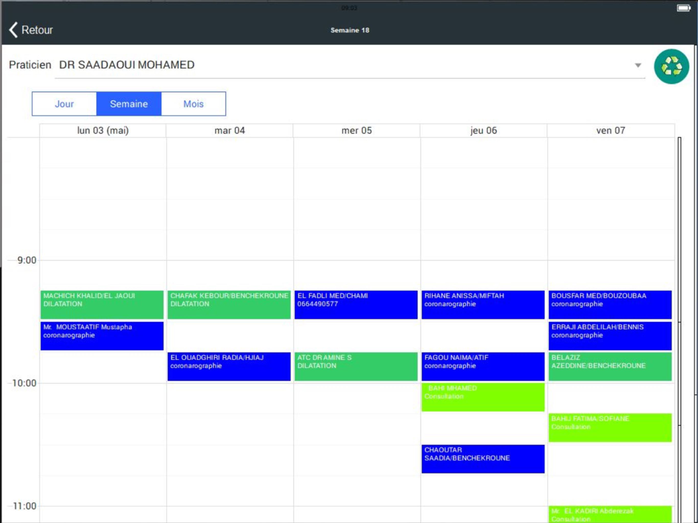Screen dimensions: 698x523
Task: Switch to the Jour view tab
Action: click(x=64, y=104)
